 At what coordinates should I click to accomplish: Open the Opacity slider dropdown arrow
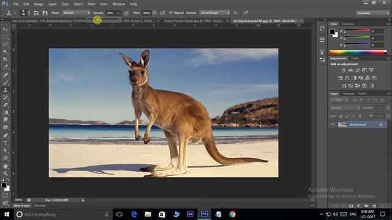point(118,13)
